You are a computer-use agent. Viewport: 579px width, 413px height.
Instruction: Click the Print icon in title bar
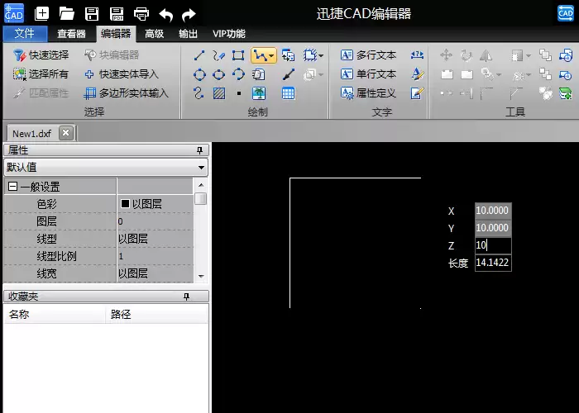[x=141, y=14]
